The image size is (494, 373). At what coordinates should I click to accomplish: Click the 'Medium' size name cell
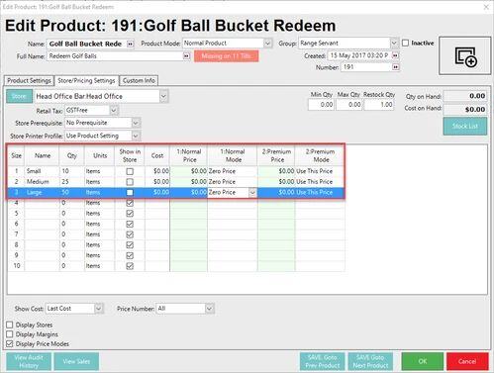tap(43, 182)
